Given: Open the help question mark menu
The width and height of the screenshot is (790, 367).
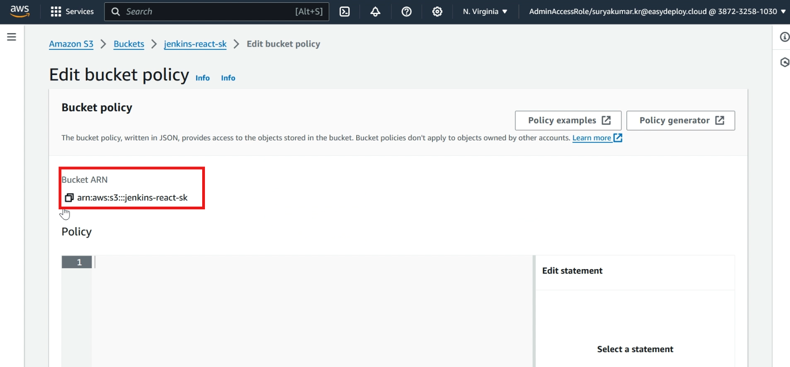Looking at the screenshot, I should [x=407, y=12].
